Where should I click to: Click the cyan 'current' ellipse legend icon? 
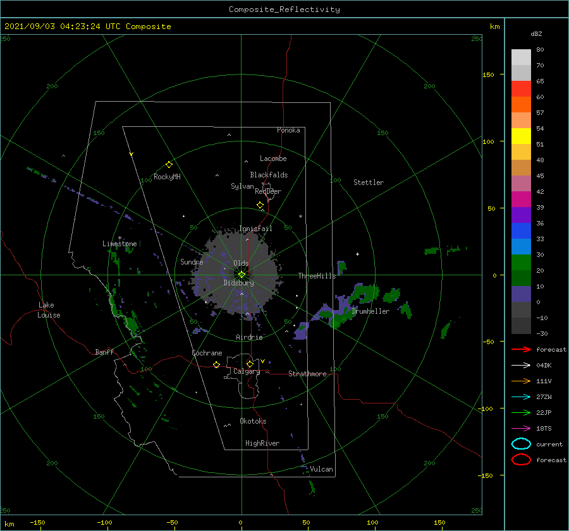coord(521,444)
